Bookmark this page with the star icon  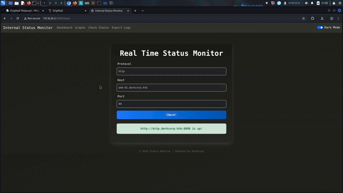[x=304, y=18]
